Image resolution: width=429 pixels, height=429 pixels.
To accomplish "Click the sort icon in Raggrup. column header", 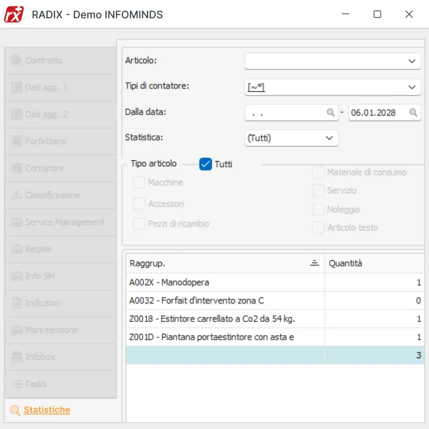I will [314, 263].
